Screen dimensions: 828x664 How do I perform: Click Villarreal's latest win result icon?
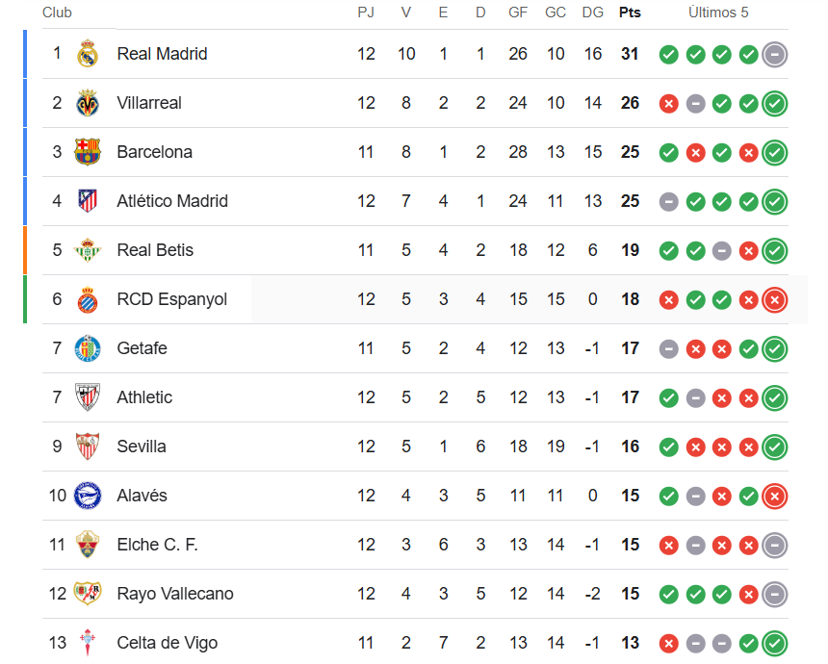pyautogui.click(x=774, y=104)
